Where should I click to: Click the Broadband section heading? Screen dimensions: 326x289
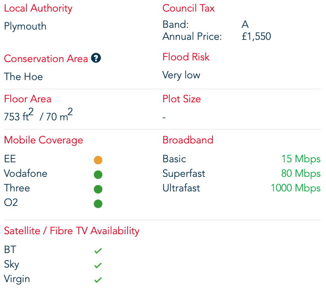click(188, 140)
